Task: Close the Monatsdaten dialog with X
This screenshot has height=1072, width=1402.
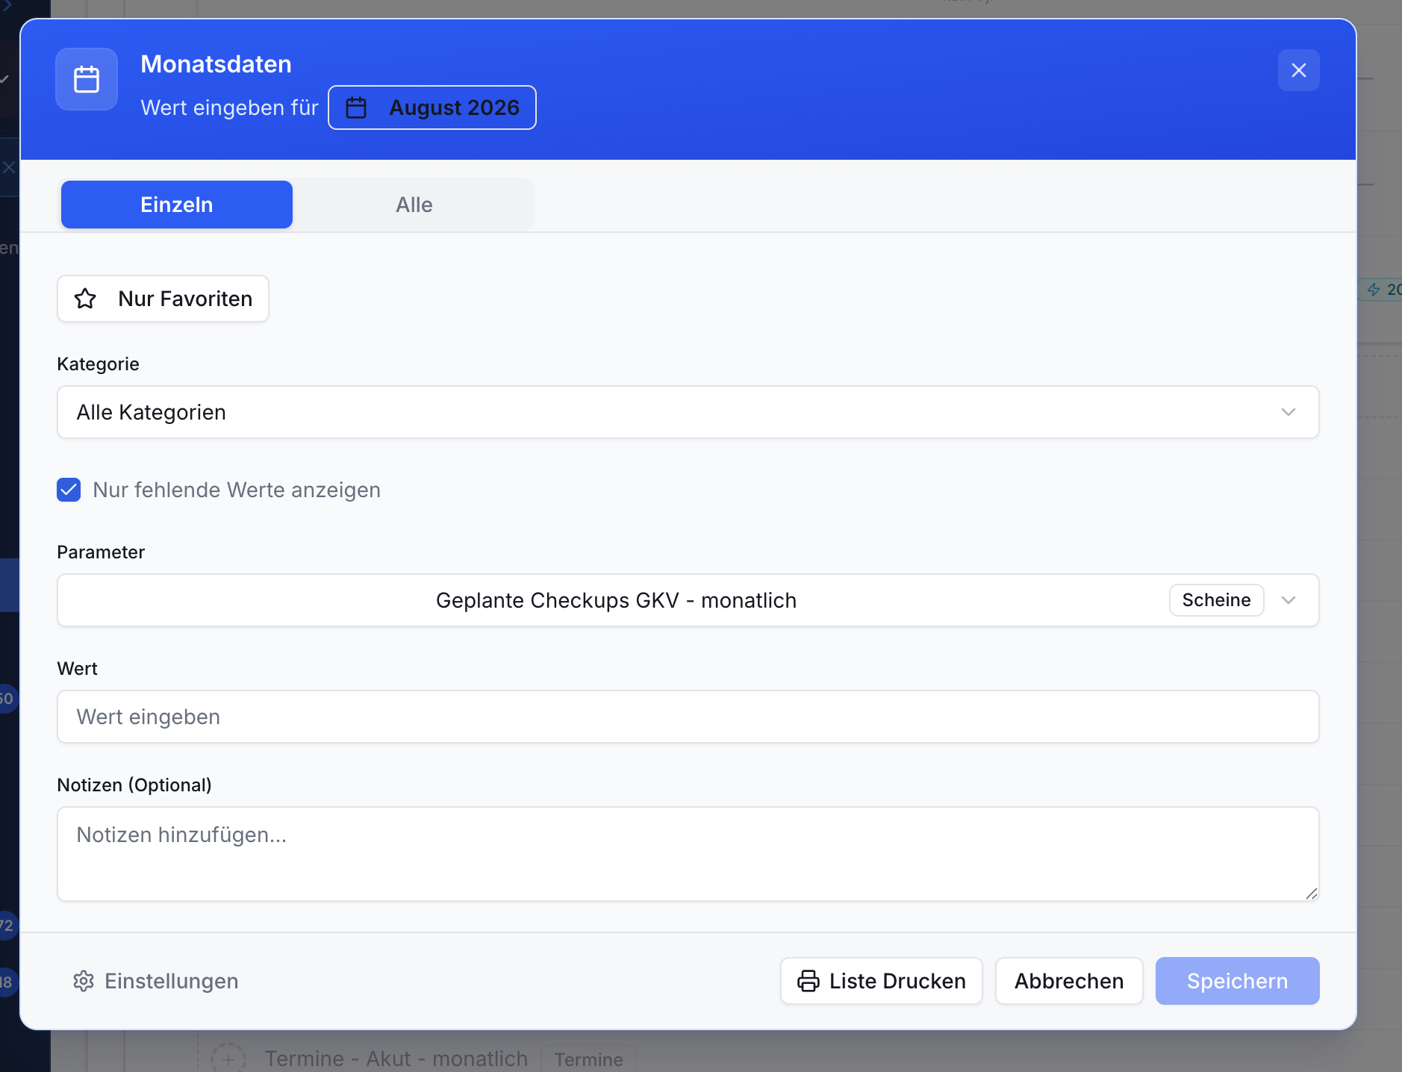Action: [1299, 70]
